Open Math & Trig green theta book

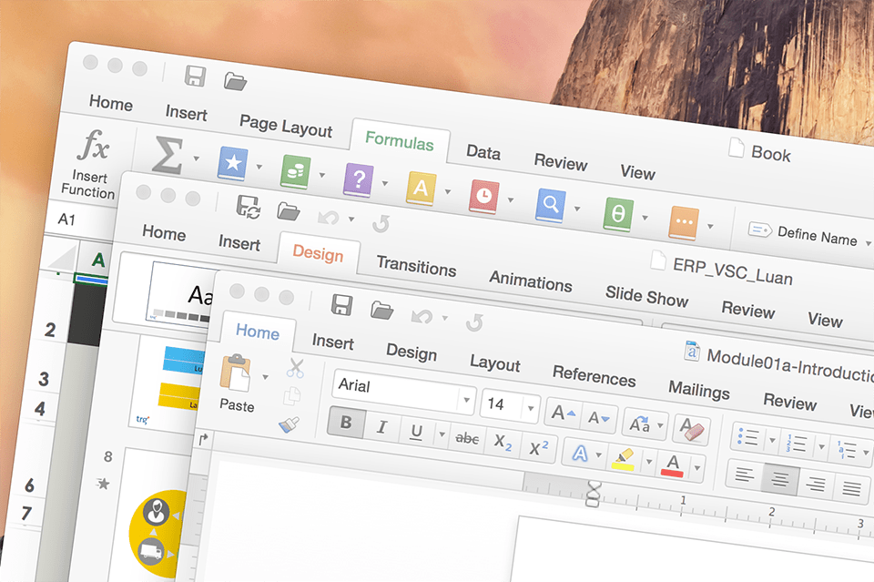pos(618,214)
